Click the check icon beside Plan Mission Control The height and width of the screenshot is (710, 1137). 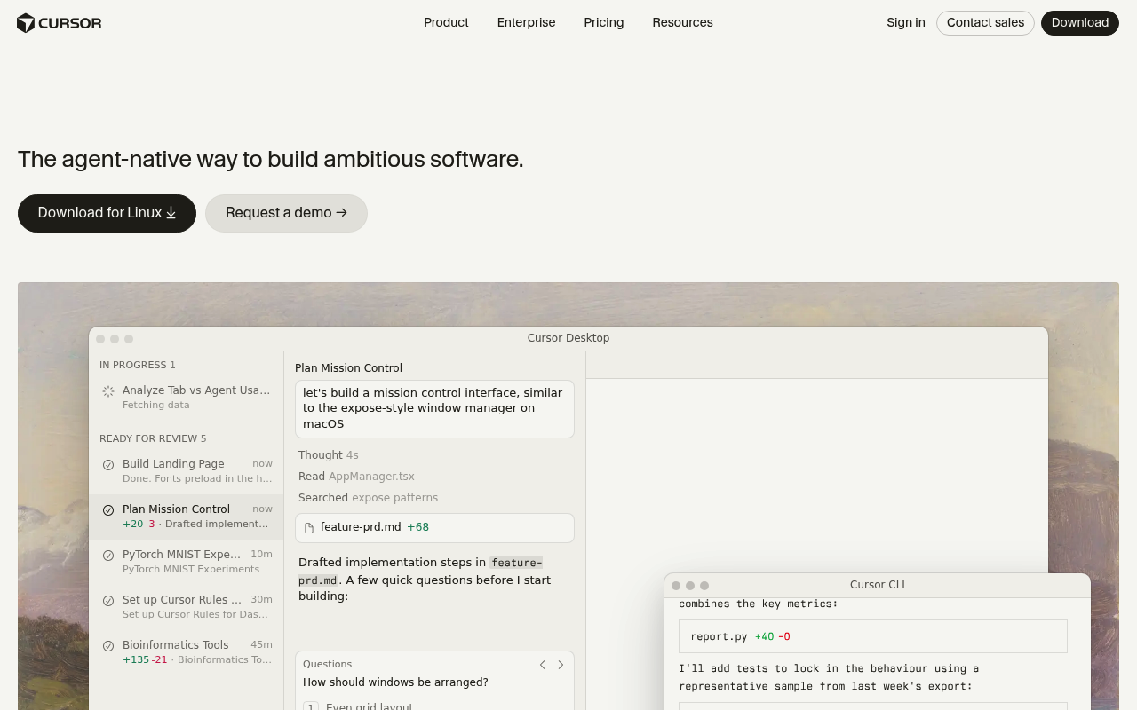tap(108, 510)
